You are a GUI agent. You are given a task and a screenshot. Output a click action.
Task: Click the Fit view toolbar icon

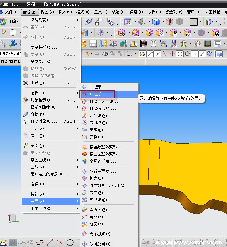point(128,22)
